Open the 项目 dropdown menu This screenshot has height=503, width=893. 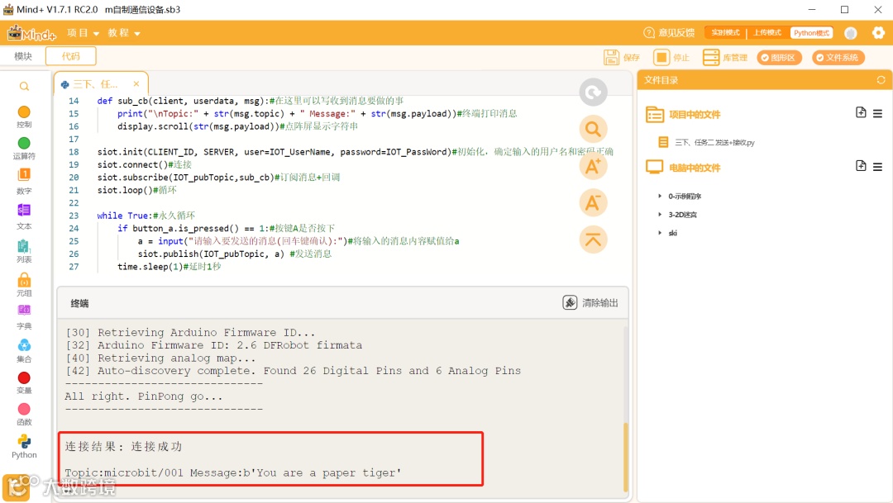pos(84,33)
